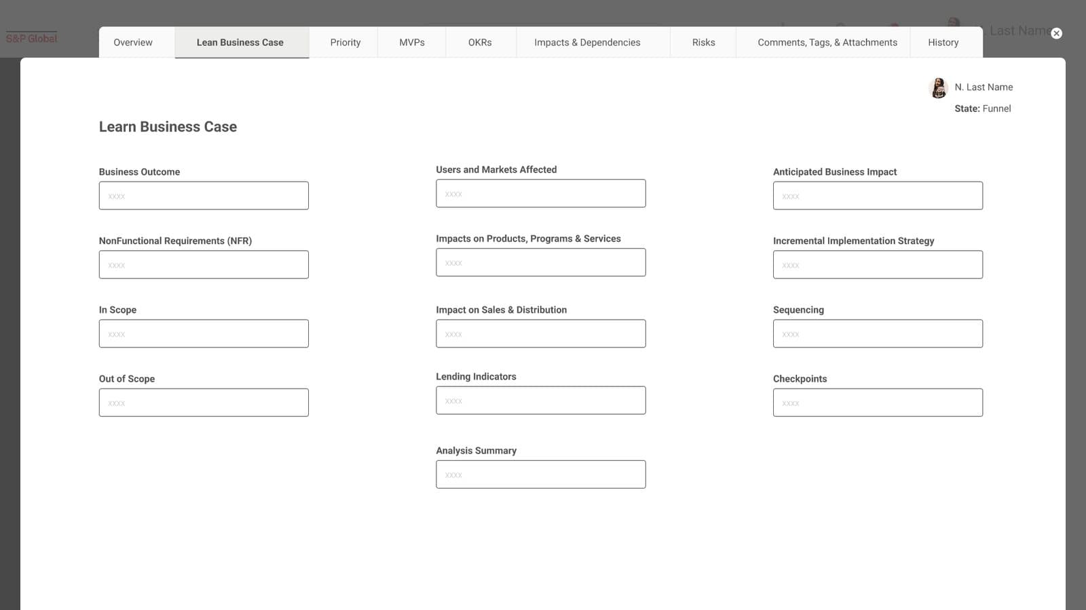Click the In Scope text box
1086x610 pixels.
pyautogui.click(x=204, y=333)
